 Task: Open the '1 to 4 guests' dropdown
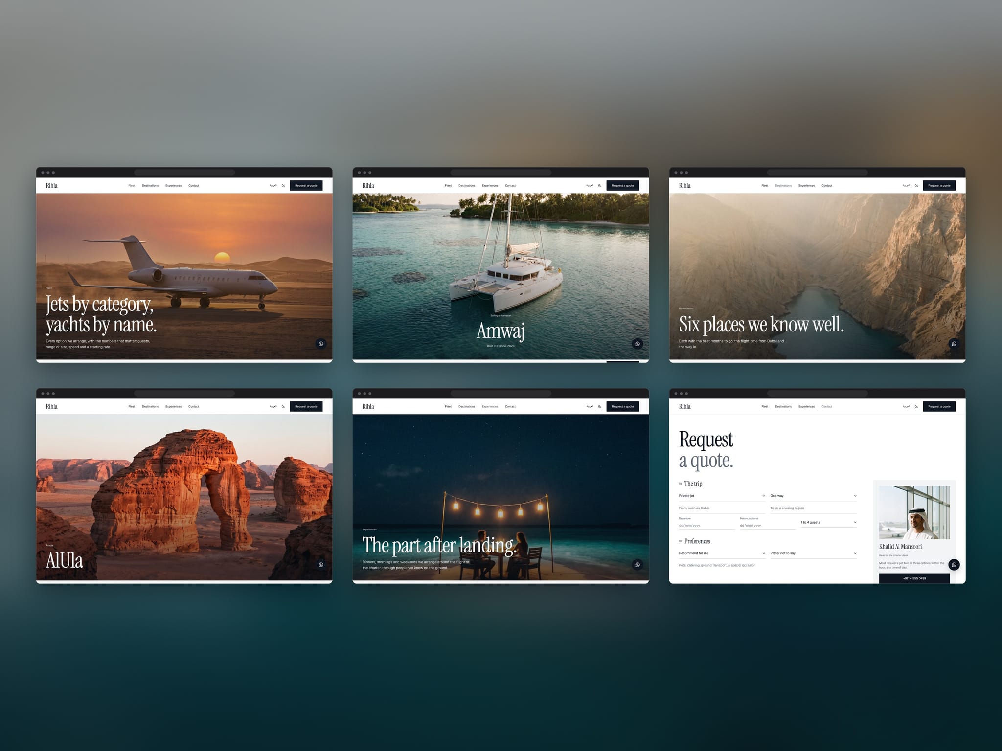point(829,522)
